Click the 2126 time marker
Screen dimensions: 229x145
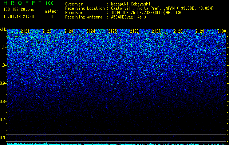point(134,31)
